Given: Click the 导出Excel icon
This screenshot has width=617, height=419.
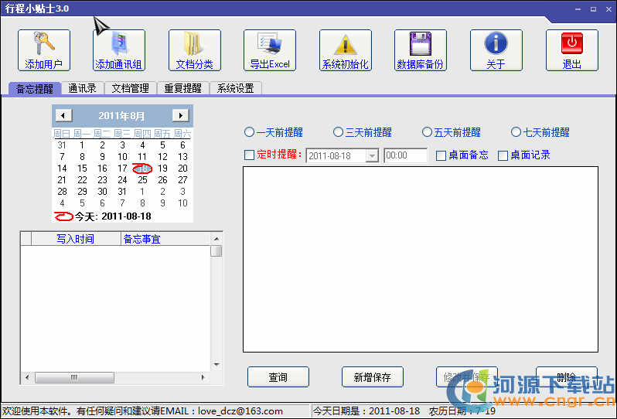Looking at the screenshot, I should coord(269,44).
